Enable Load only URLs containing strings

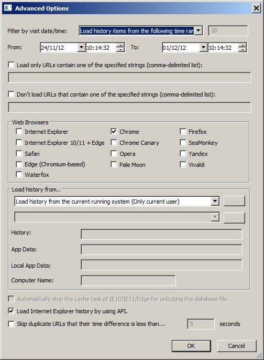(x=11, y=65)
